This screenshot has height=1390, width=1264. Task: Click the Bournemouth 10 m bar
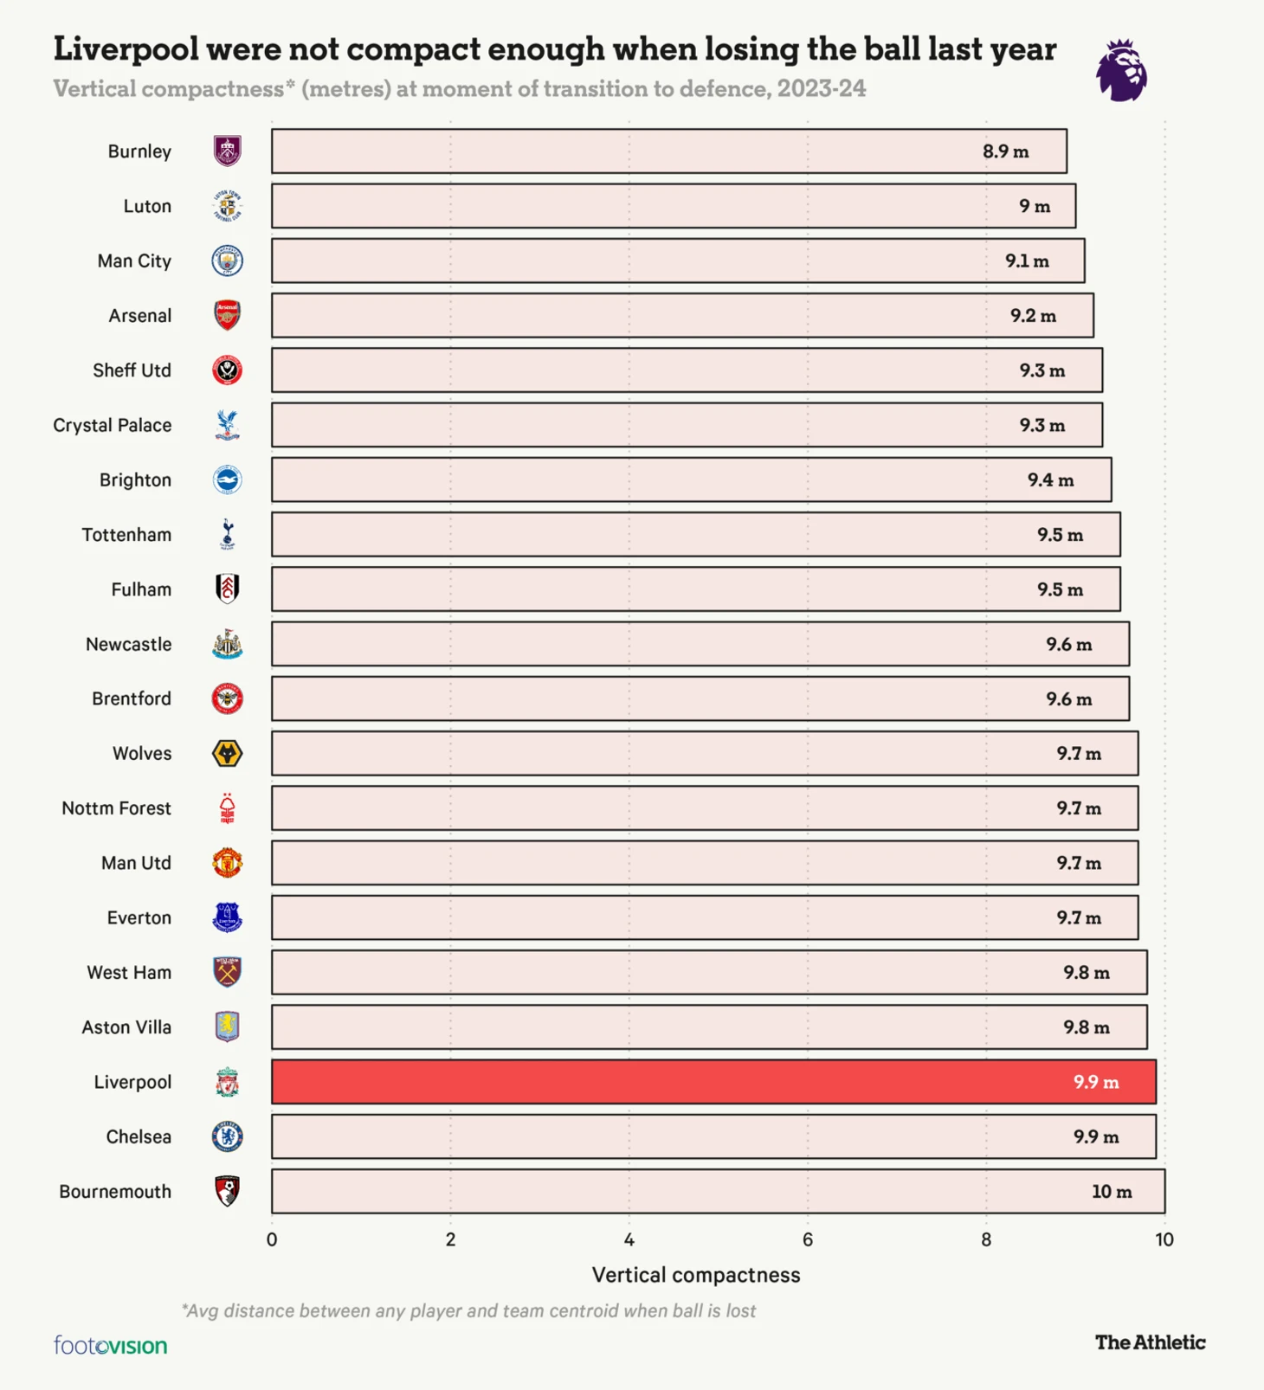[x=719, y=1191]
